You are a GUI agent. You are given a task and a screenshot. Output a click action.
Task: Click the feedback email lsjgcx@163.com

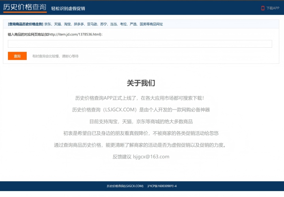click(151, 157)
